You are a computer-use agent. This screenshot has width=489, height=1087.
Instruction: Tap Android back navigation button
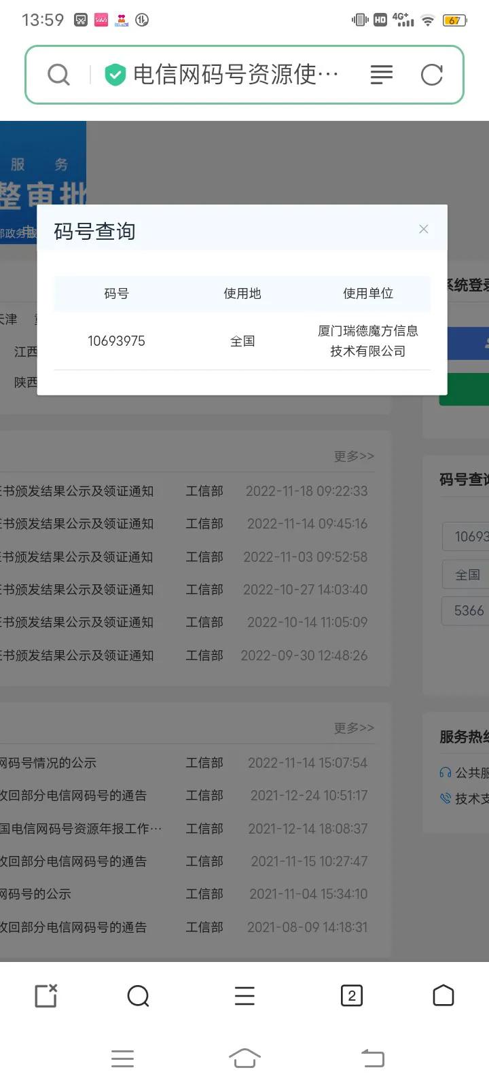coord(372,1058)
